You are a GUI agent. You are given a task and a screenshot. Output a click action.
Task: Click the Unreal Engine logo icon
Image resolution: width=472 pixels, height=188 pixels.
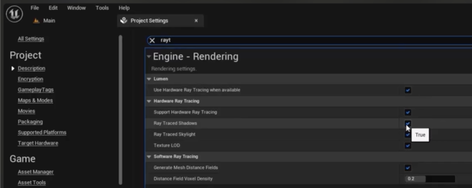[14, 14]
